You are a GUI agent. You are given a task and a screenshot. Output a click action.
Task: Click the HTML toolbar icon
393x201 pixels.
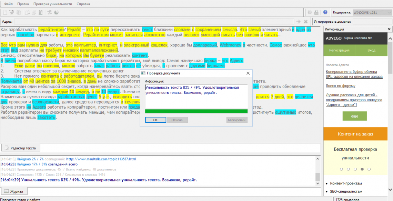click(11, 12)
